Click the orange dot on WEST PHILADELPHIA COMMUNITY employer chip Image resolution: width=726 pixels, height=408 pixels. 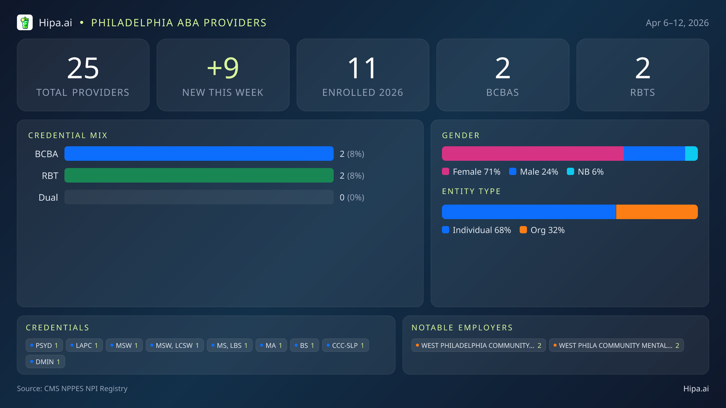[x=417, y=345]
